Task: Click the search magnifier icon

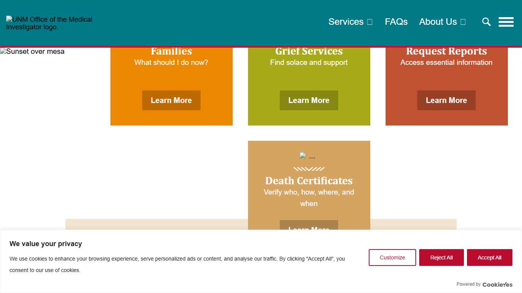Action: click(x=486, y=22)
